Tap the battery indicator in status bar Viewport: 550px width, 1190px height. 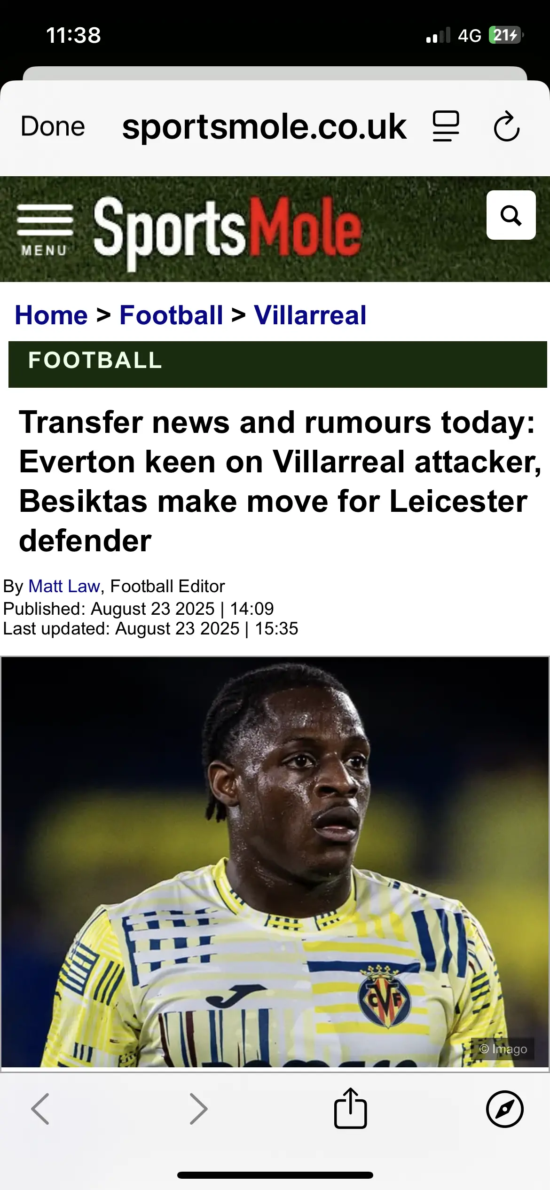point(505,35)
